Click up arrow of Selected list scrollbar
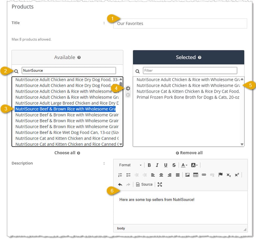256x240 pixels. 242,79
